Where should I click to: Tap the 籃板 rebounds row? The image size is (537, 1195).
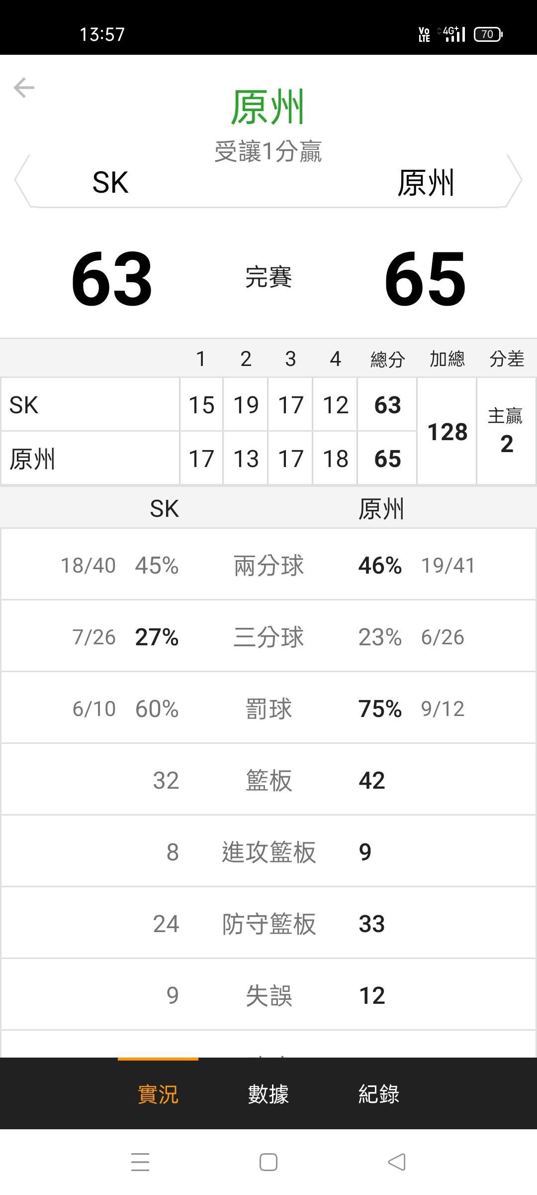pos(268,780)
